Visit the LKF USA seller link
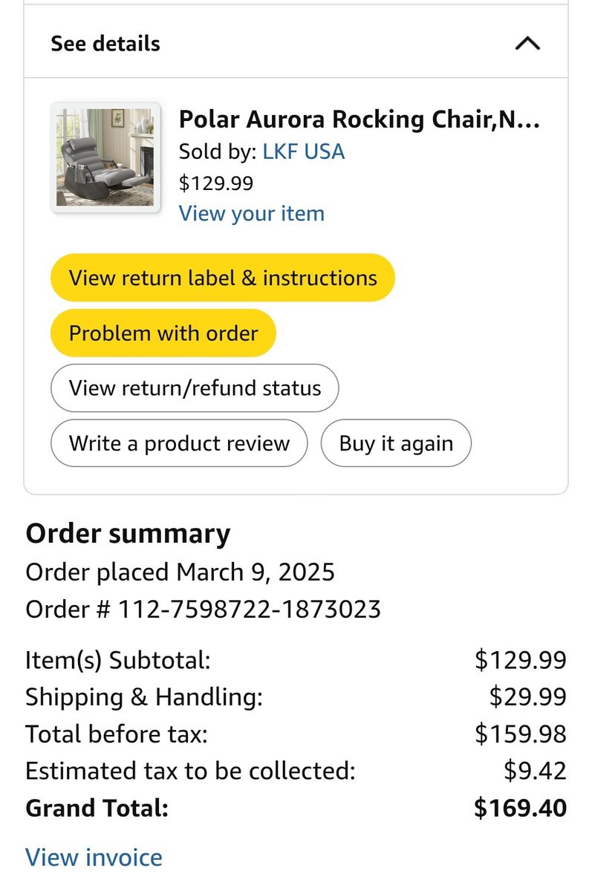The image size is (592, 891). click(x=303, y=151)
